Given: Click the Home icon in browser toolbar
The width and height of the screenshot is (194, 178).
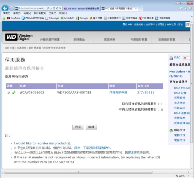Looking at the screenshot, I should (181, 8).
